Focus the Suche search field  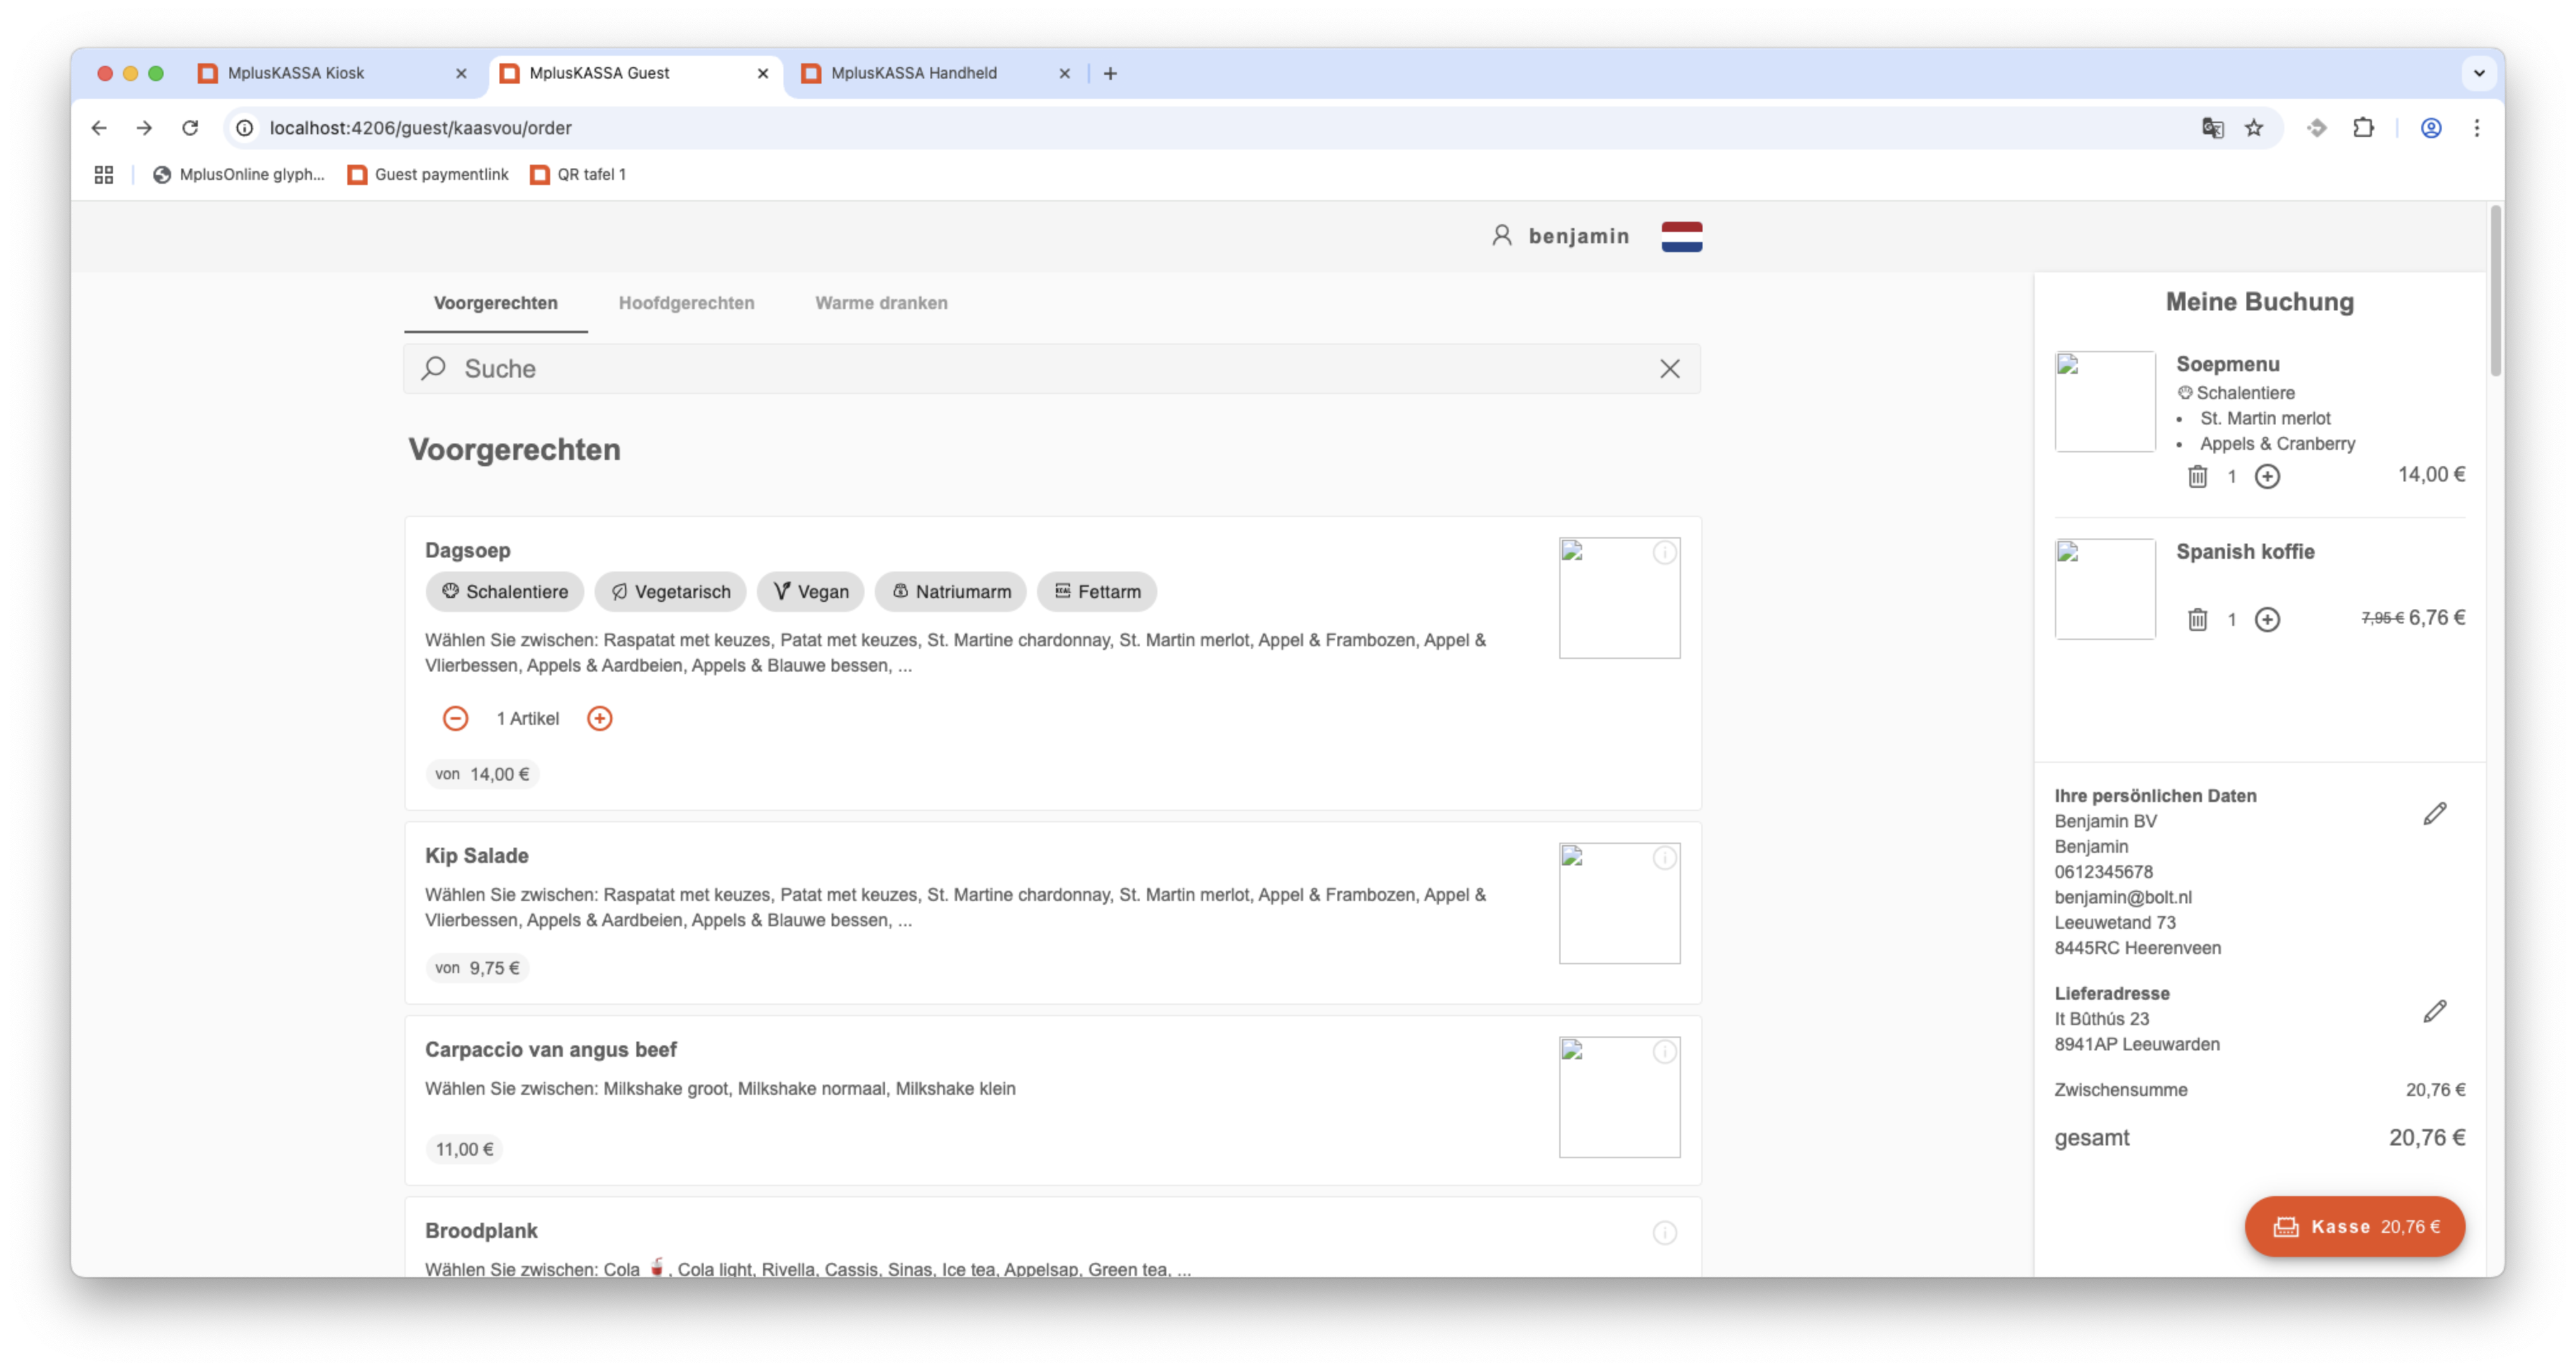1052,369
